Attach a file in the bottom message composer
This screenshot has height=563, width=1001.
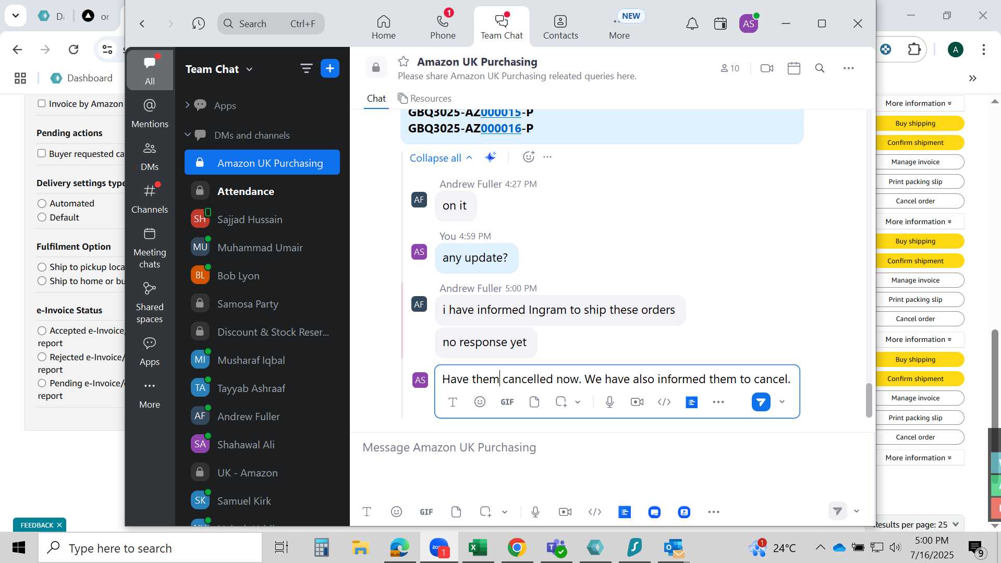pos(456,512)
